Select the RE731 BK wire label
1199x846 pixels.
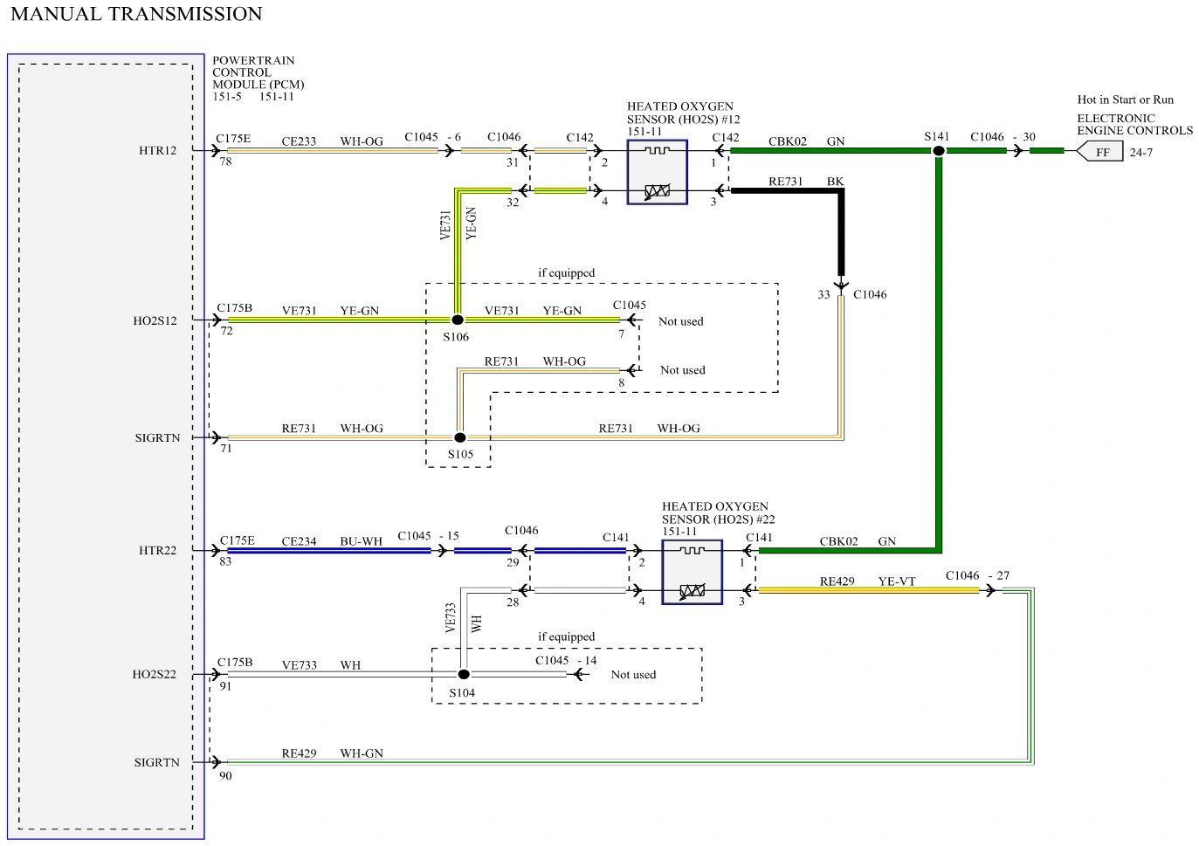[x=806, y=182]
